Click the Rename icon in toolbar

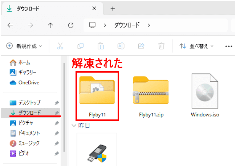121,46
